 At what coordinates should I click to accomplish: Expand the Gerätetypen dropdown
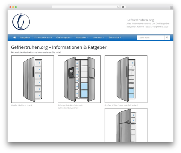coord(64,38)
